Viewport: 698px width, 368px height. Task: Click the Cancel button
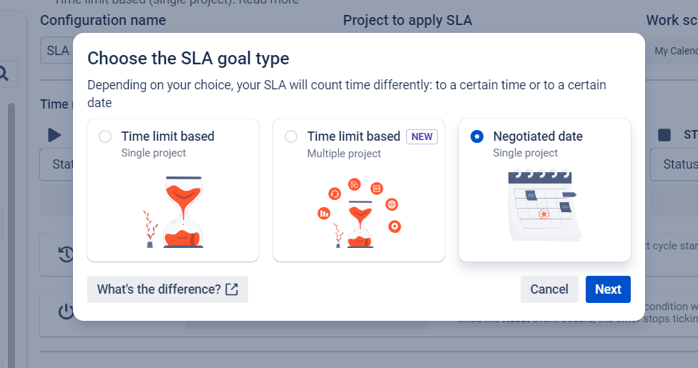[549, 289]
